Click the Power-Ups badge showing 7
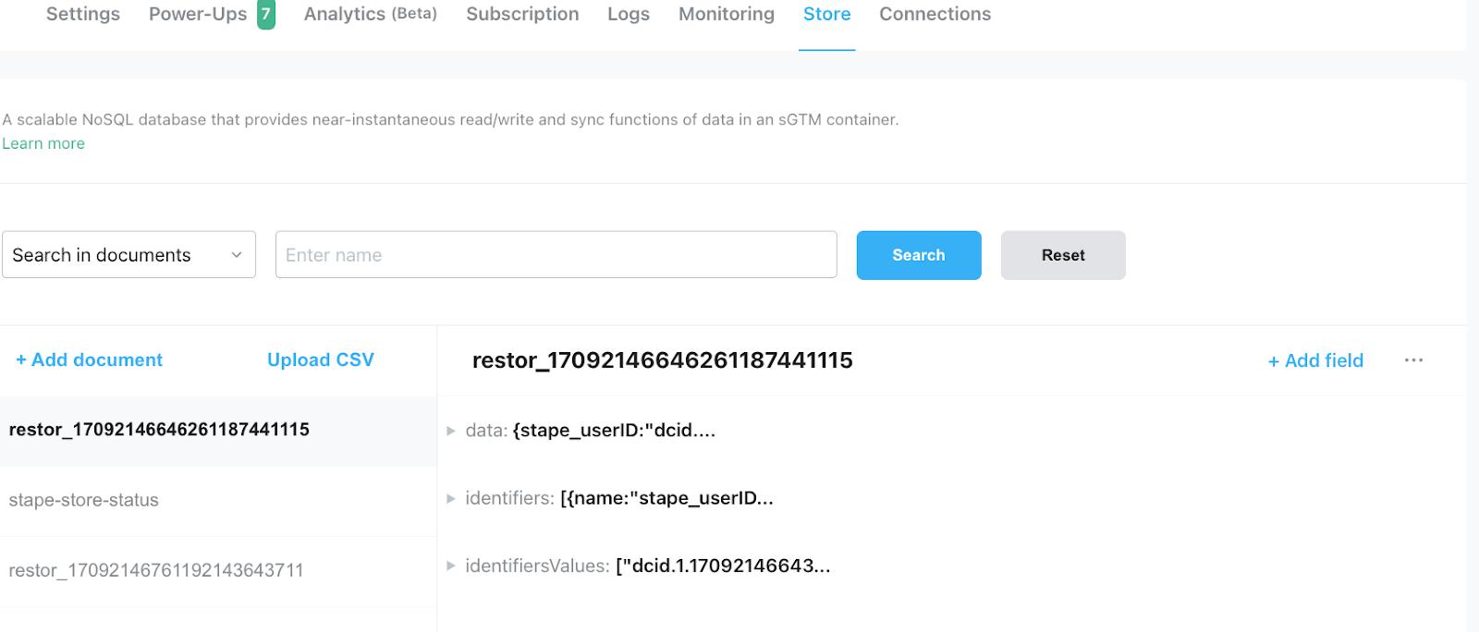Viewport: 1479px width, 632px height. (x=266, y=14)
